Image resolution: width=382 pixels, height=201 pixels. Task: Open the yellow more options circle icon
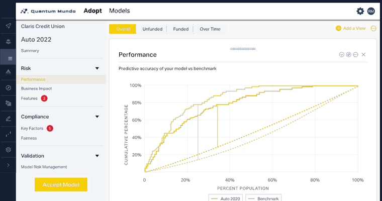point(373,29)
